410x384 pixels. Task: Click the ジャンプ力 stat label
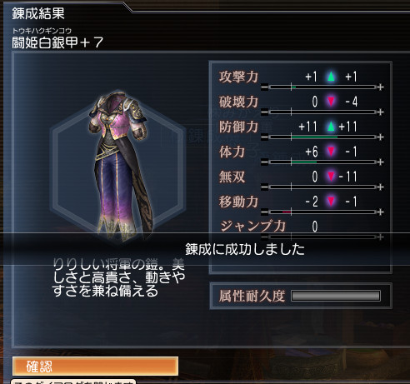click(x=252, y=226)
